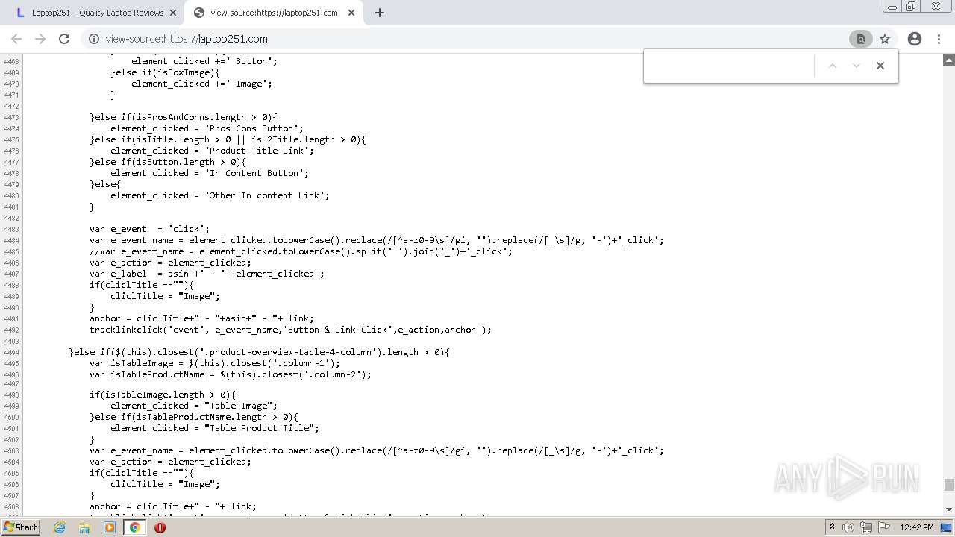955x537 pixels.
Task: Close the find bar
Action: coord(880,66)
